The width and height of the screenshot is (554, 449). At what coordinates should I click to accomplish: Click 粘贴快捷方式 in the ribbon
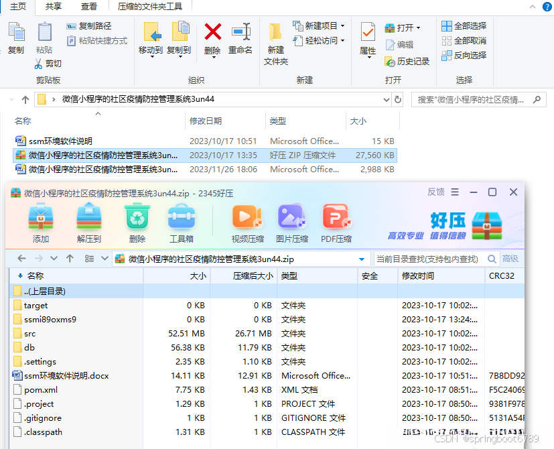pos(97,41)
